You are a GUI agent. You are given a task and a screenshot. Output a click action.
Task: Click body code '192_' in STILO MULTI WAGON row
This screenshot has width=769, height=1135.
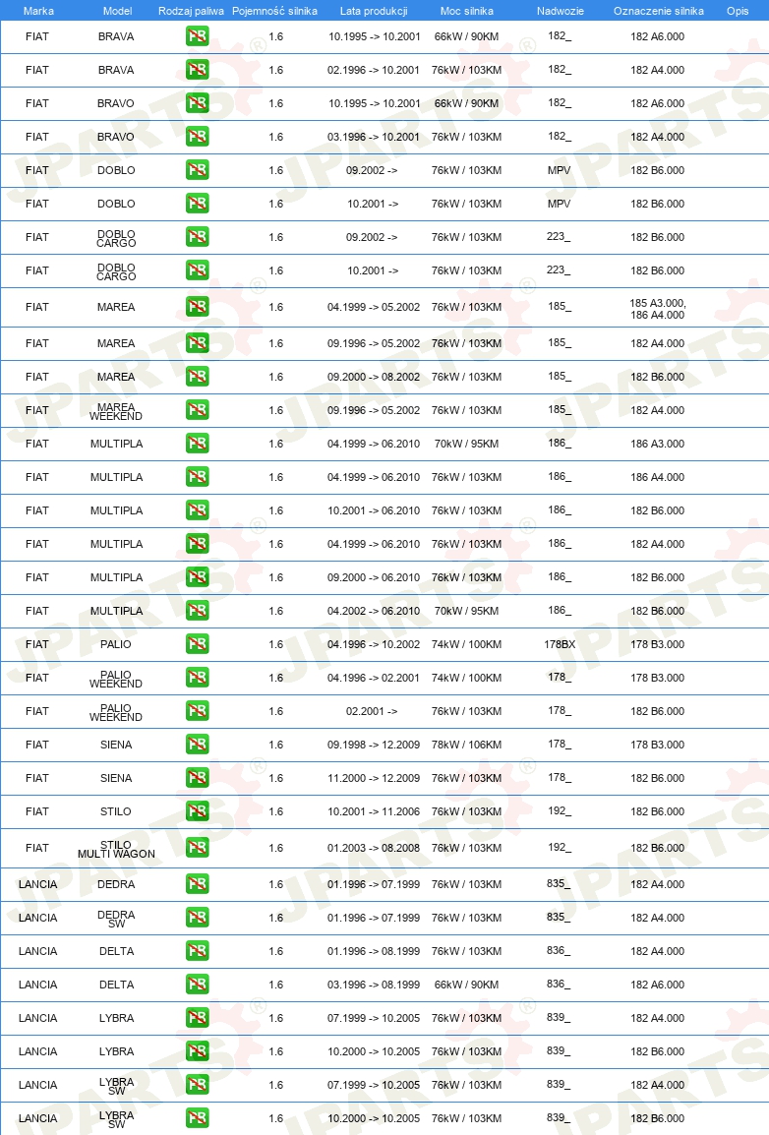[x=560, y=847]
